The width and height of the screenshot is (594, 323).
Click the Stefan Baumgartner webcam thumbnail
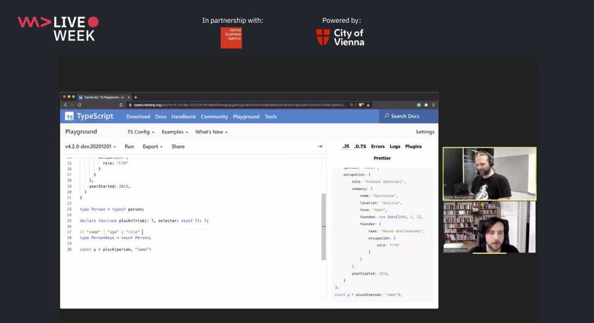click(490, 173)
